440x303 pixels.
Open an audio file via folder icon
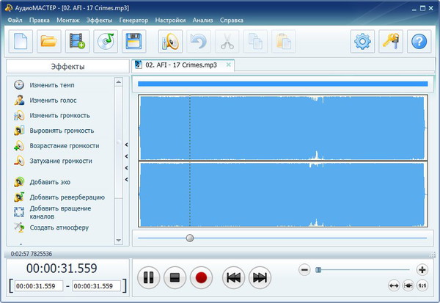pos(49,42)
